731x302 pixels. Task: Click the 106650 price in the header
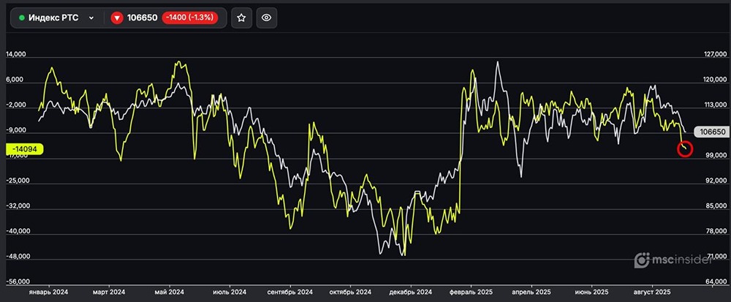pos(142,18)
